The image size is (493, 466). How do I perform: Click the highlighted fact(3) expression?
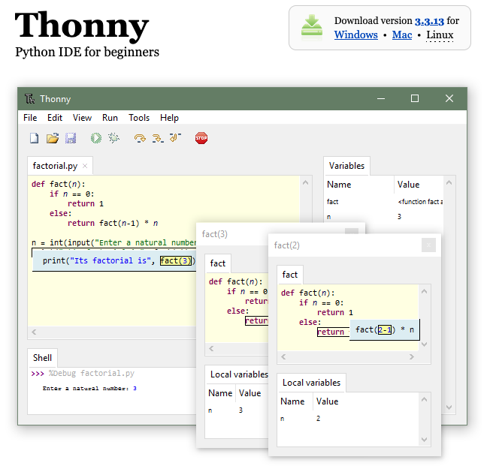175,260
